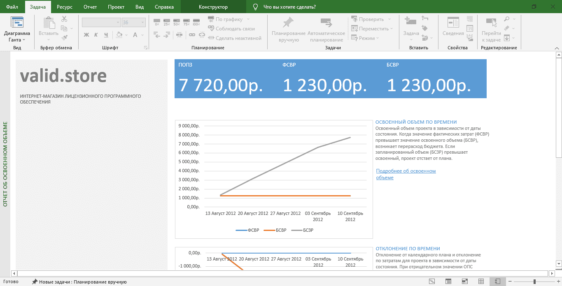Click the zoom out minus button
Image resolution: width=562 pixels, height=286 pixels.
[510, 281]
